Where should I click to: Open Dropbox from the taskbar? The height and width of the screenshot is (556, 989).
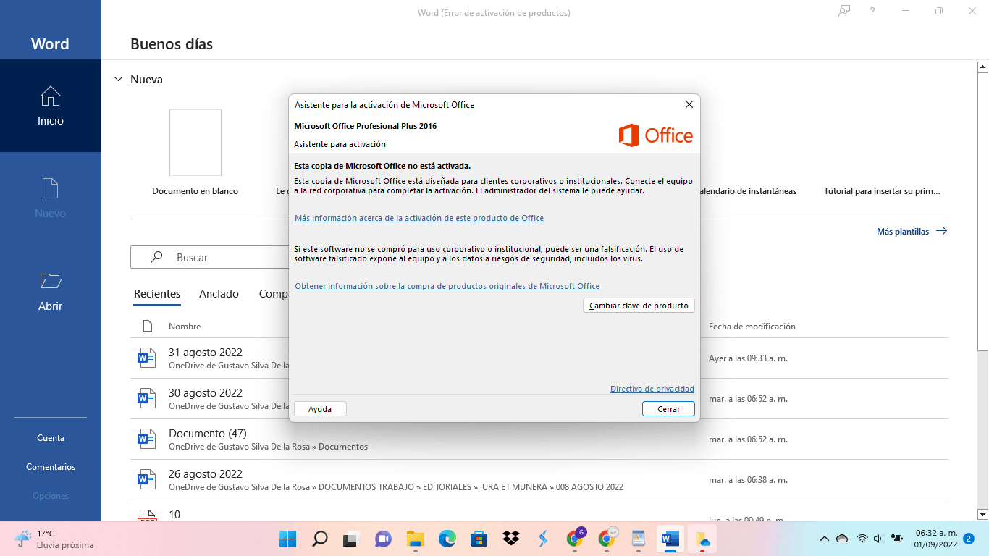coord(510,539)
